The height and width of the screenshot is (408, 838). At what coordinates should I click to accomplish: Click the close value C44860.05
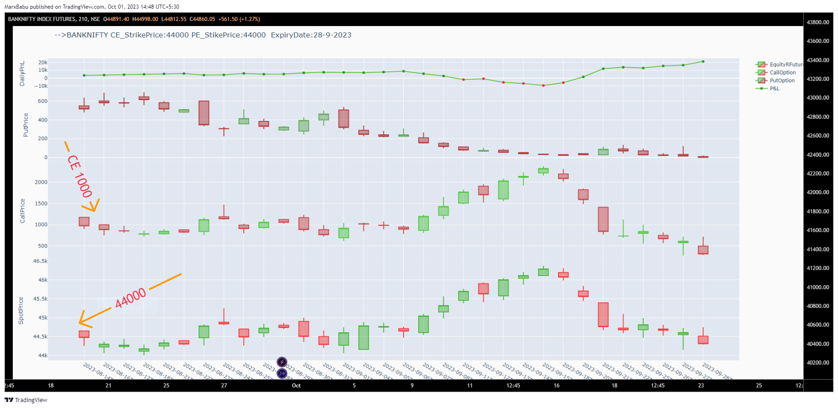[x=202, y=19]
